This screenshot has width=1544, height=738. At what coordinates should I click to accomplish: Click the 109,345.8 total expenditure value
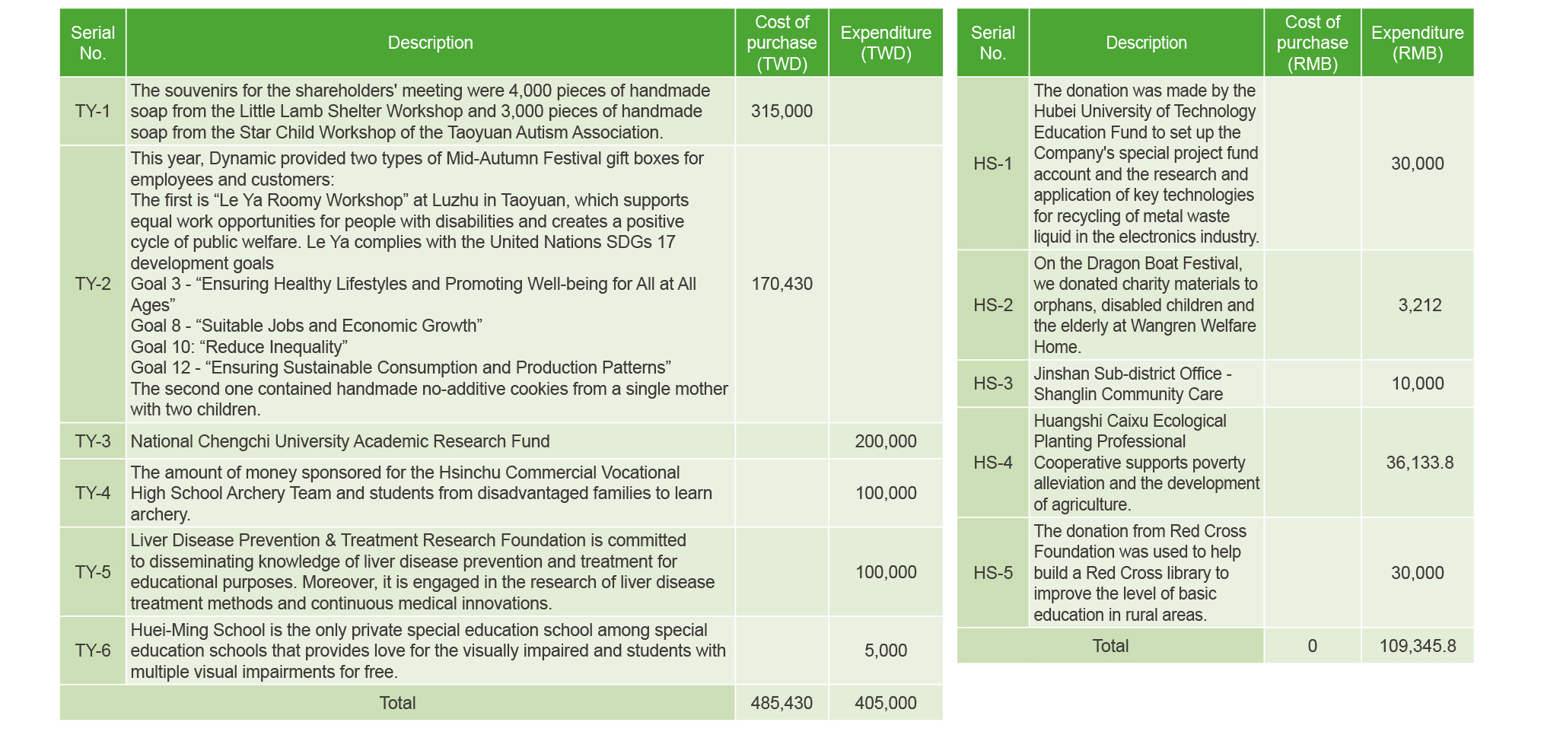1418,646
